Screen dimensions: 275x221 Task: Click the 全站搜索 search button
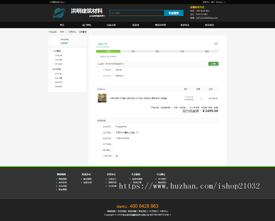click(x=174, y=13)
